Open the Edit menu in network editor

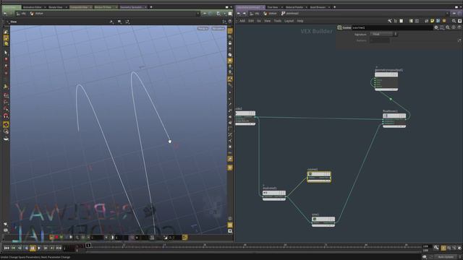point(251,21)
